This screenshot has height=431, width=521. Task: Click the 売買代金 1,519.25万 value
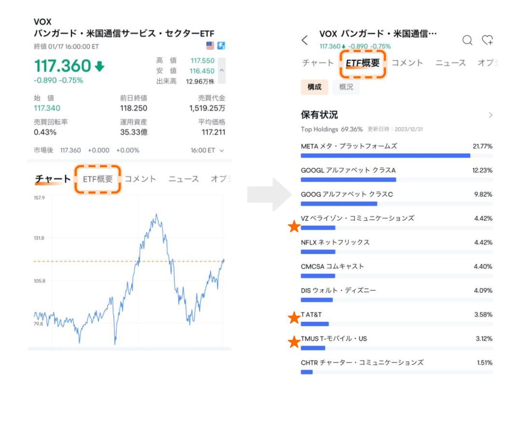[x=207, y=108]
